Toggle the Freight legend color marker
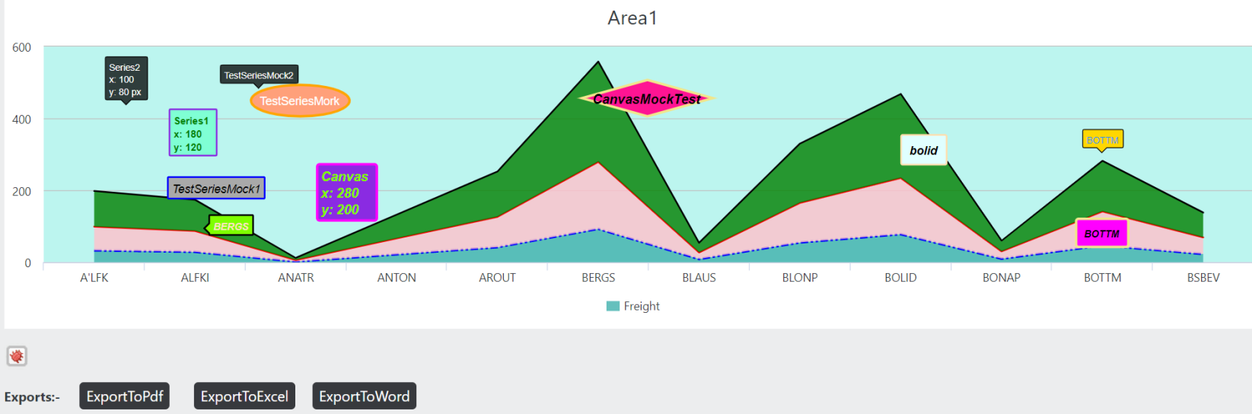Screen dimensions: 1252x414 (x=613, y=307)
